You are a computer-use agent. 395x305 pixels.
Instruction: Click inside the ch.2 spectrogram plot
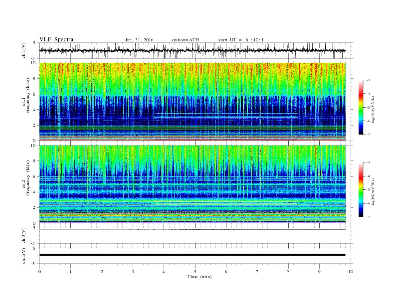pos(192,184)
